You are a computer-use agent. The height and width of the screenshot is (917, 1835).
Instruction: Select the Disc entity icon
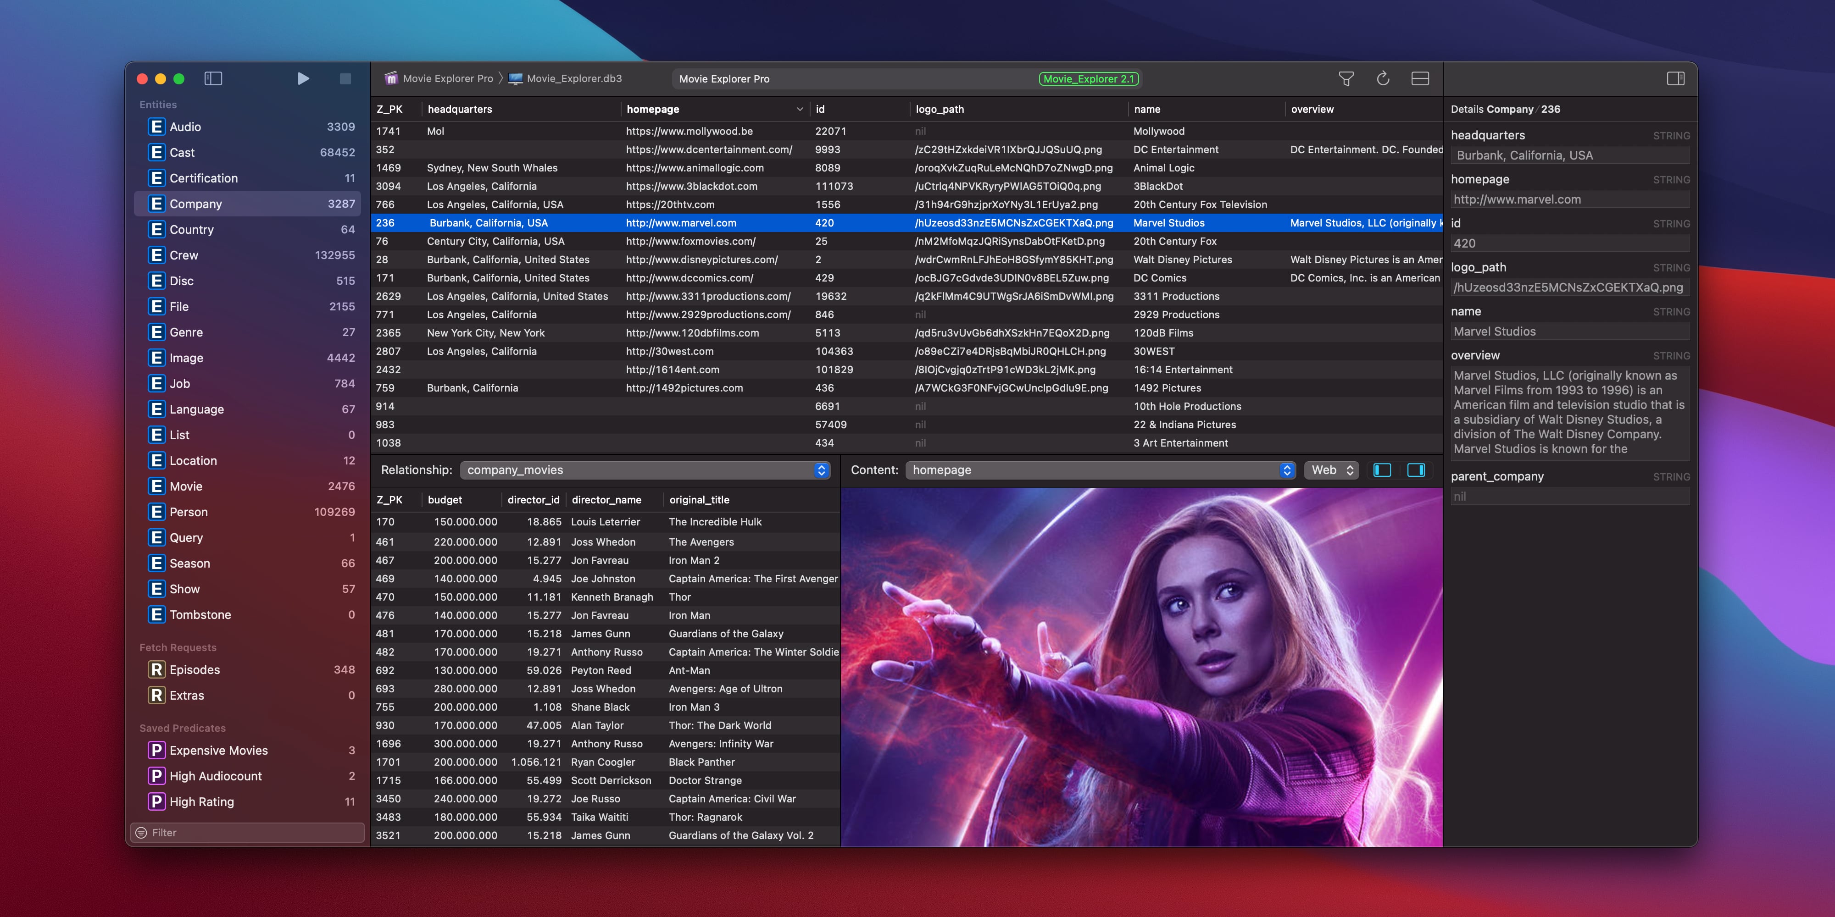pyautogui.click(x=157, y=281)
